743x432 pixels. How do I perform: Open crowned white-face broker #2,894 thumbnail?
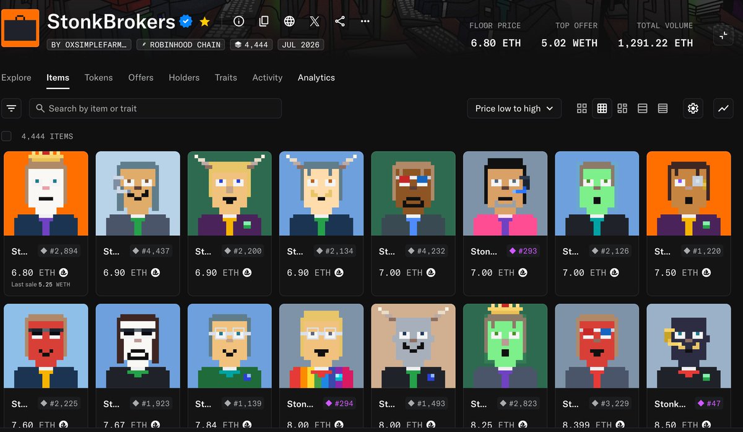46,193
